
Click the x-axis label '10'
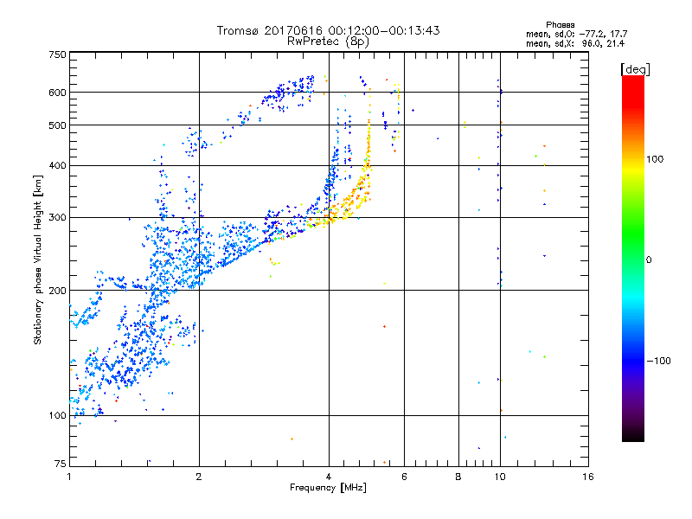pyautogui.click(x=500, y=477)
